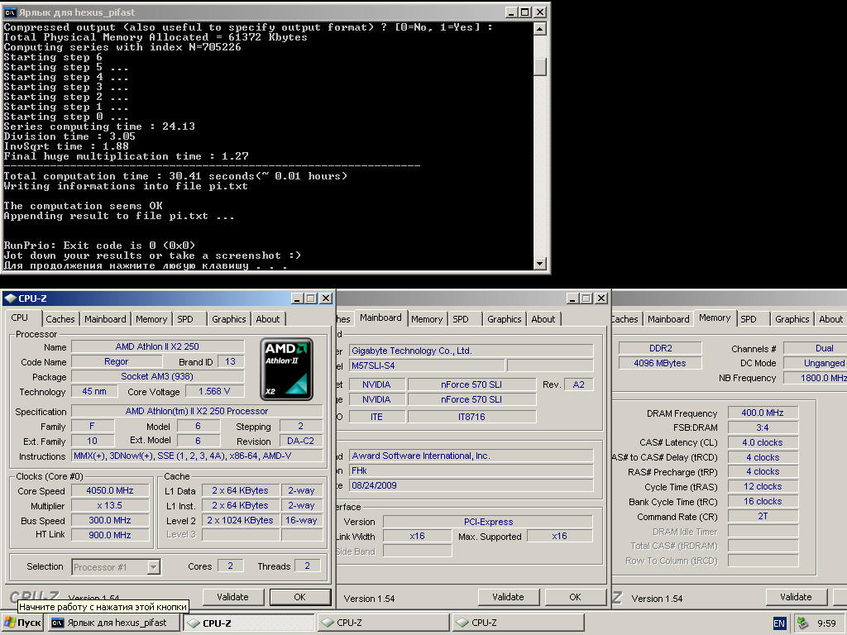
Task: Select Graphics tab in third CPU-Z window
Action: (792, 319)
